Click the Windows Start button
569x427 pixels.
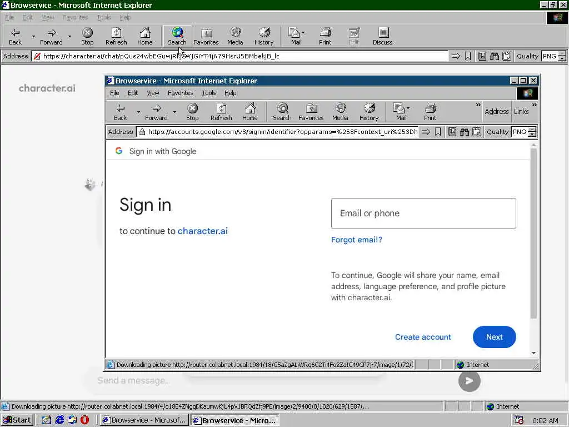[x=17, y=420]
